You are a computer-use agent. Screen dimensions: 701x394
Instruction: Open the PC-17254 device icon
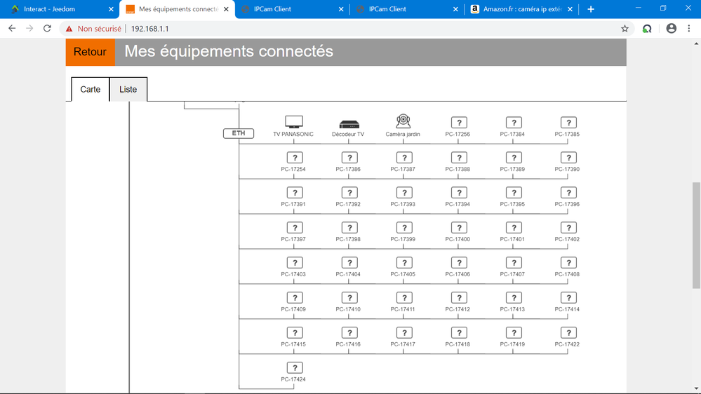click(295, 158)
